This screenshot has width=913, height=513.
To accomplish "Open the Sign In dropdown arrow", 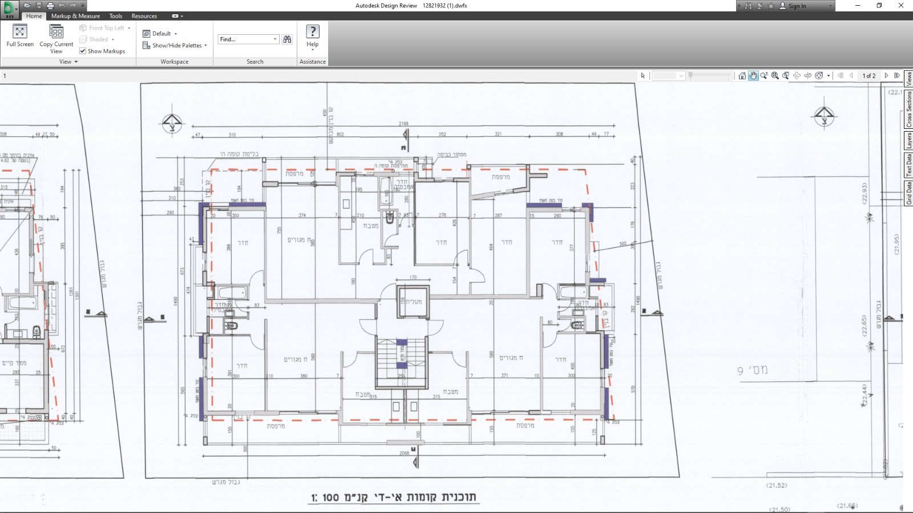I will point(830,6).
